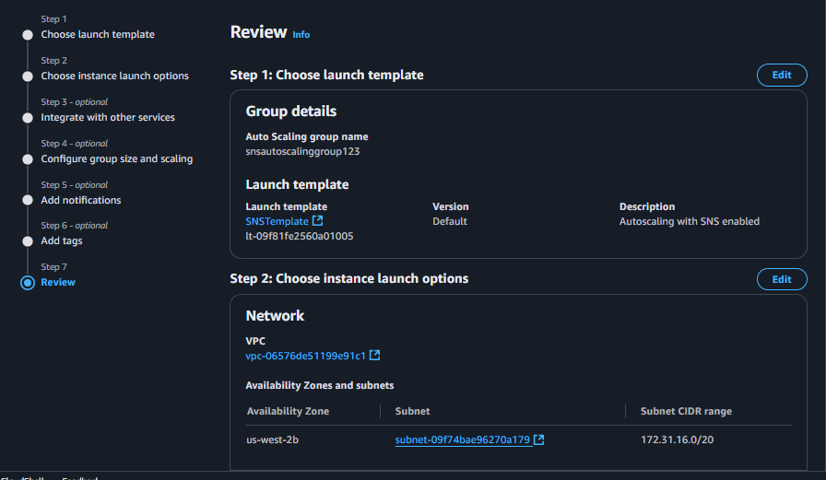Click the Subnet column header
The width and height of the screenshot is (826, 480).
pyautogui.click(x=412, y=411)
